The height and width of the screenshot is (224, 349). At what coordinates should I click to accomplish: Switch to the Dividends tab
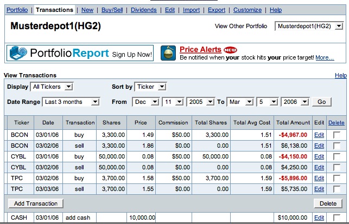[x=144, y=10]
